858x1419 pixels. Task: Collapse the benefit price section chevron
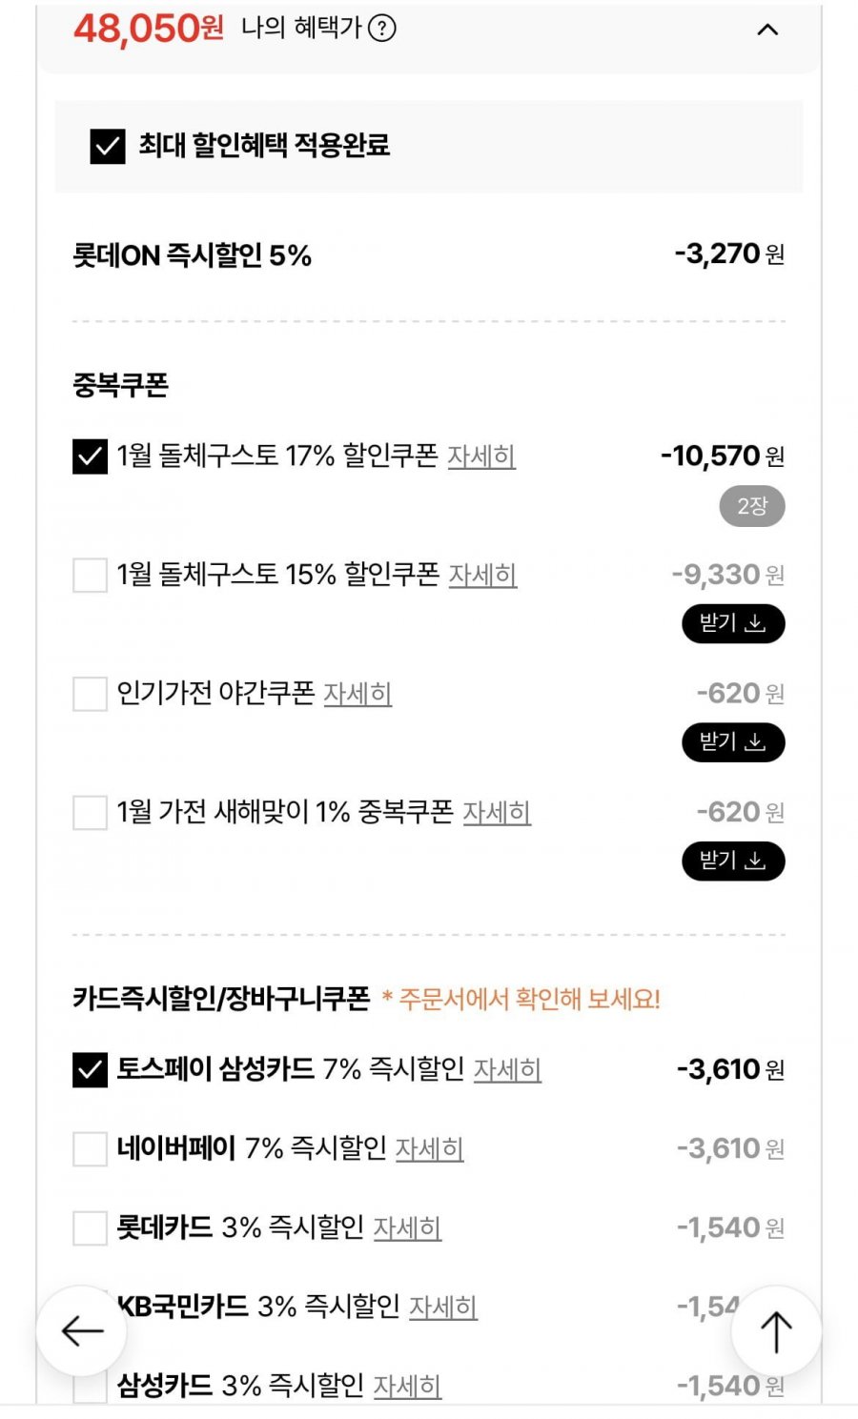pyautogui.click(x=767, y=30)
